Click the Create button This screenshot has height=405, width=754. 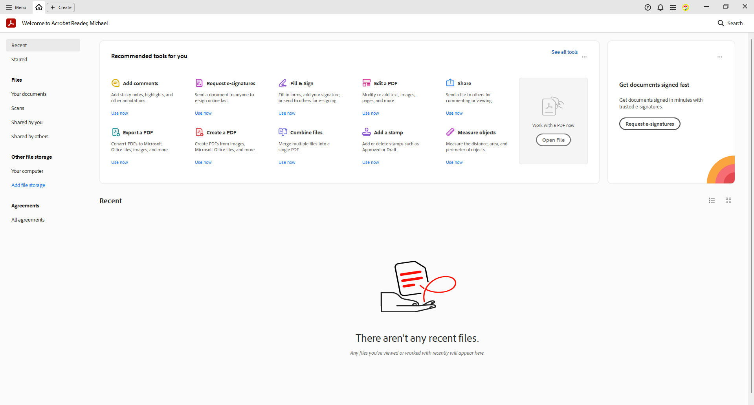(x=61, y=7)
